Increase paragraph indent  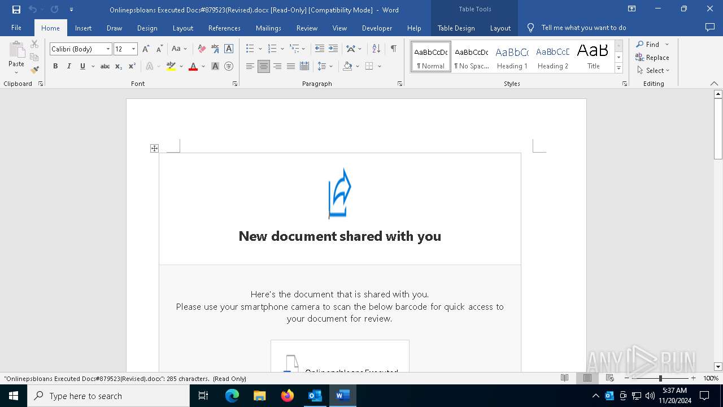click(x=333, y=49)
